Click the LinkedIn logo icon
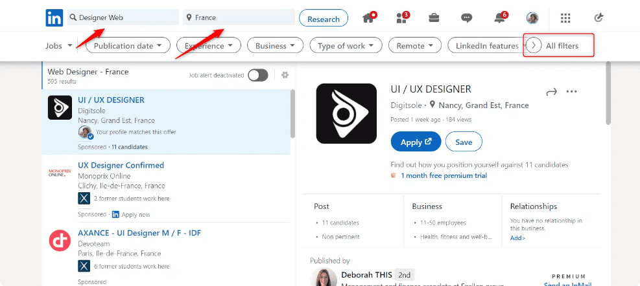 pos(54,18)
